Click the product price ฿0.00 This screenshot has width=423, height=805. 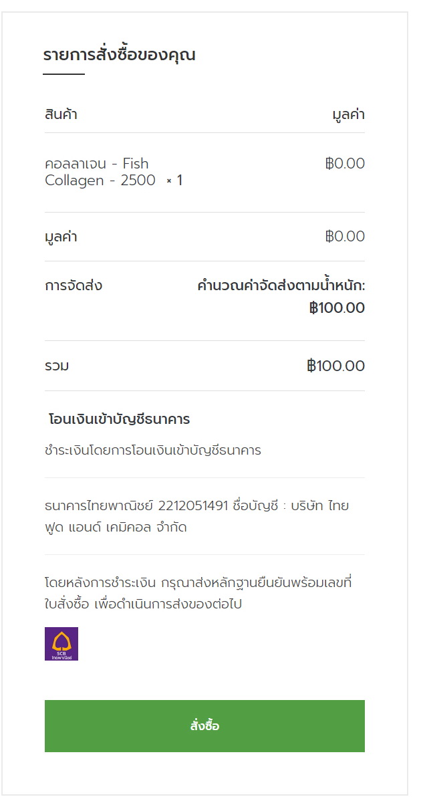coord(345,164)
